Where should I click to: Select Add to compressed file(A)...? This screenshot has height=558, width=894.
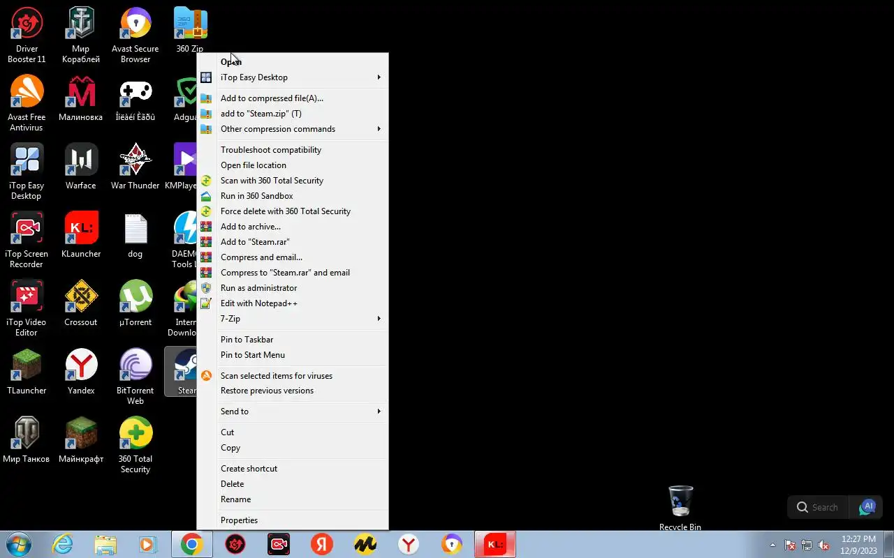[x=293, y=98]
